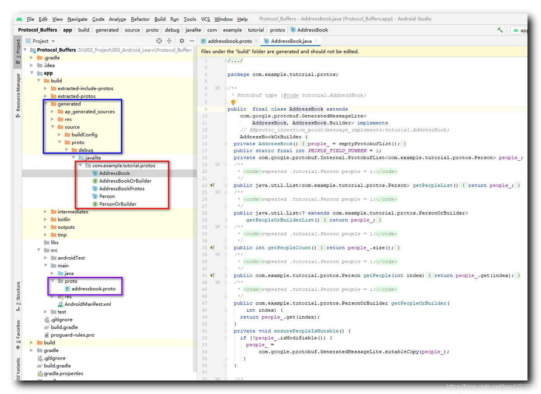This screenshot has height=394, width=541.
Task: Open the Refactor menu
Action: (x=140, y=19)
